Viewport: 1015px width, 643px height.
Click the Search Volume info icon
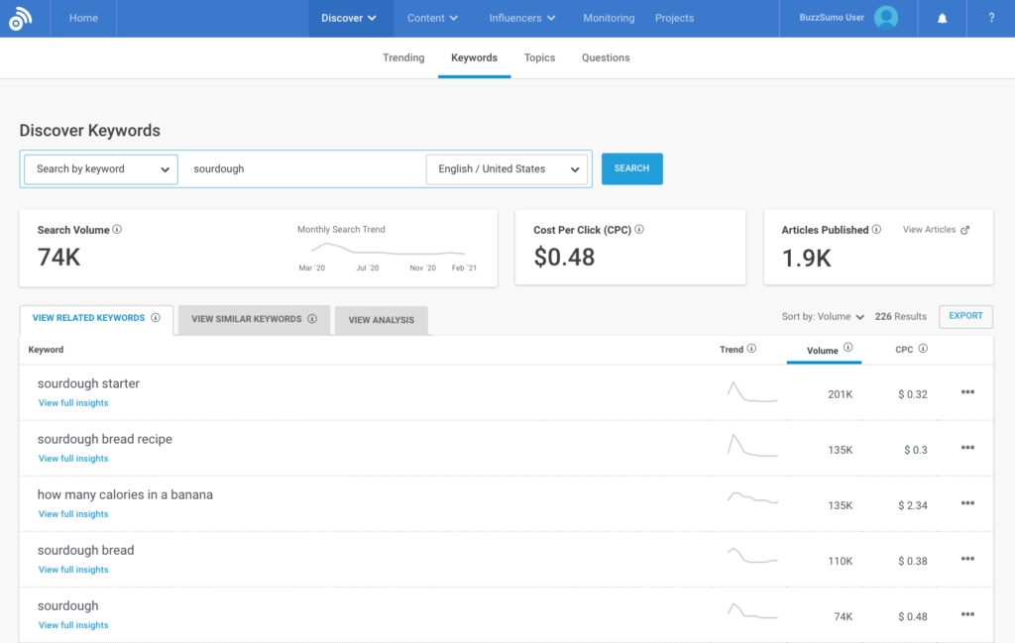coord(117,229)
